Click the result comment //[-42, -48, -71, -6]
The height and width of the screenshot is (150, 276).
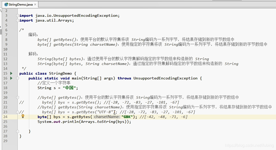(x=164, y=117)
